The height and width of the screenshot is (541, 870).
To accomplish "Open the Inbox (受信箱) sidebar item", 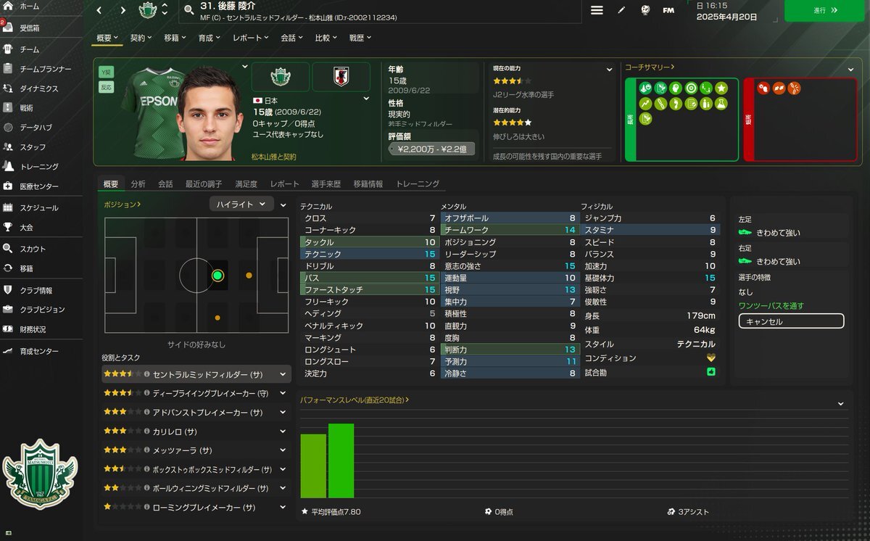I will click(29, 28).
